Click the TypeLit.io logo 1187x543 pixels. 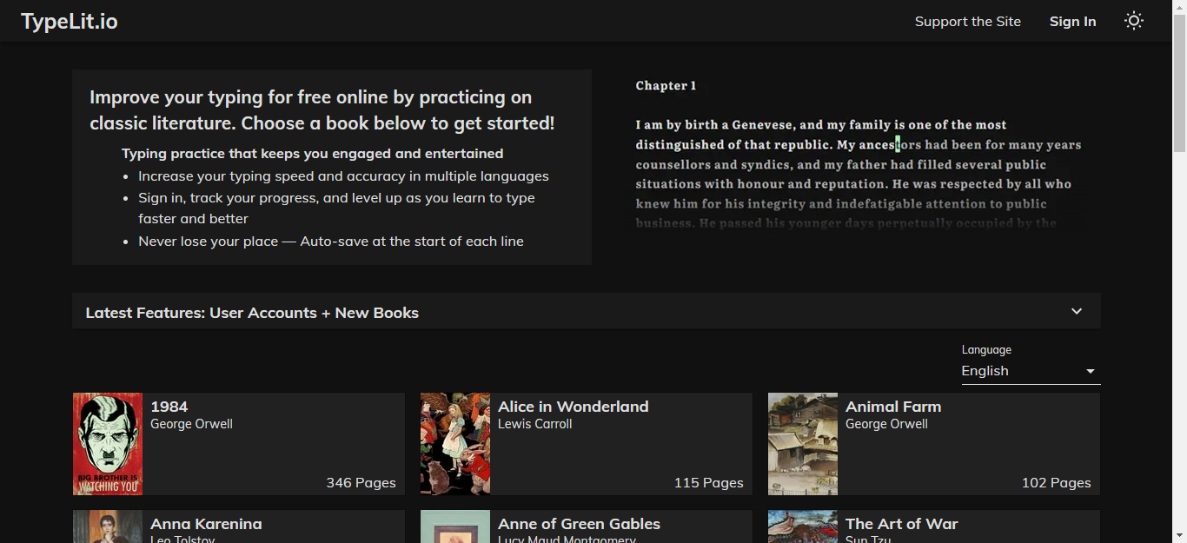[x=70, y=21]
